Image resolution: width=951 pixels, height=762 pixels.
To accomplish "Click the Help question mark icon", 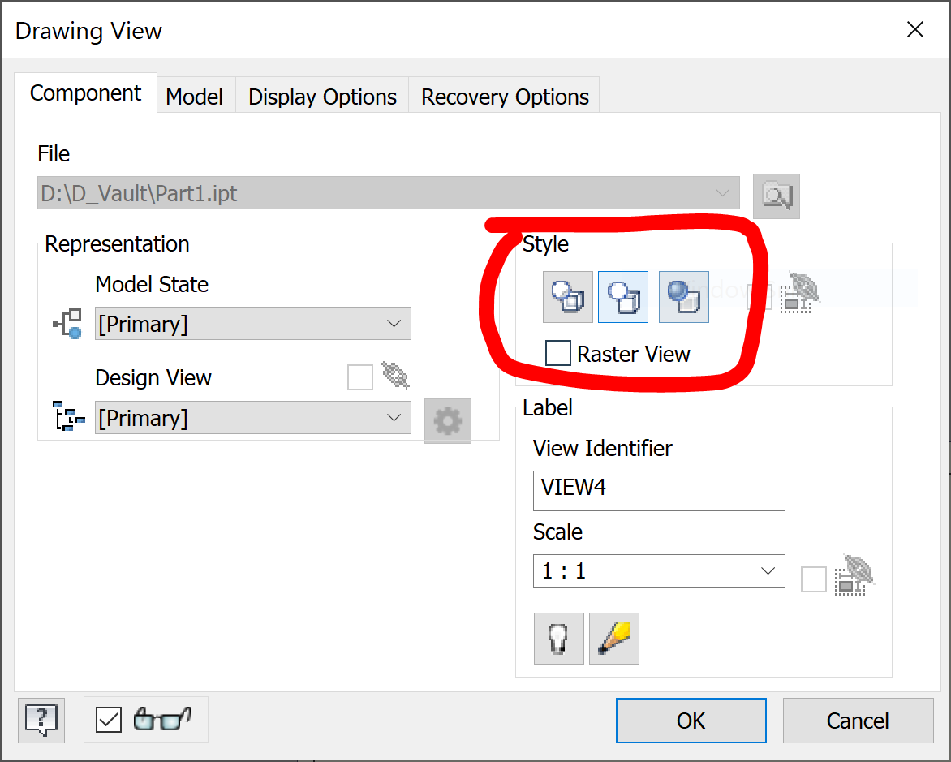I will point(41,720).
